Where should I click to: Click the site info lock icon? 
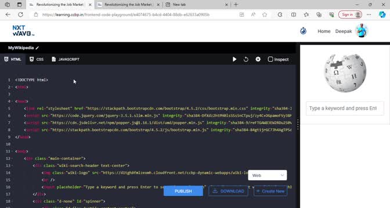(36, 14)
